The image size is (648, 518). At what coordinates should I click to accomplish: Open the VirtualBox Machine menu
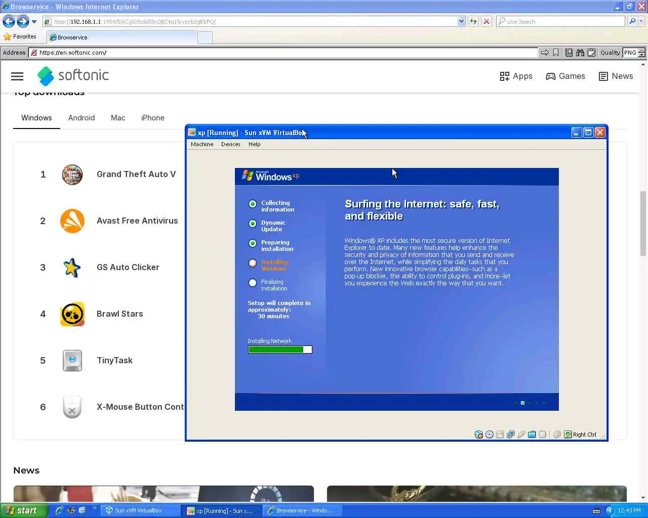[x=202, y=144]
